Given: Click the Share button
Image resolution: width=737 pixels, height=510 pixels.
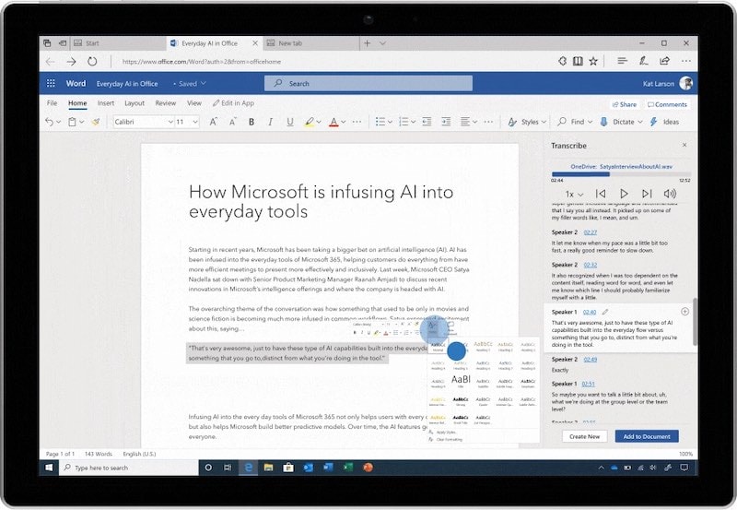Looking at the screenshot, I should pos(625,104).
